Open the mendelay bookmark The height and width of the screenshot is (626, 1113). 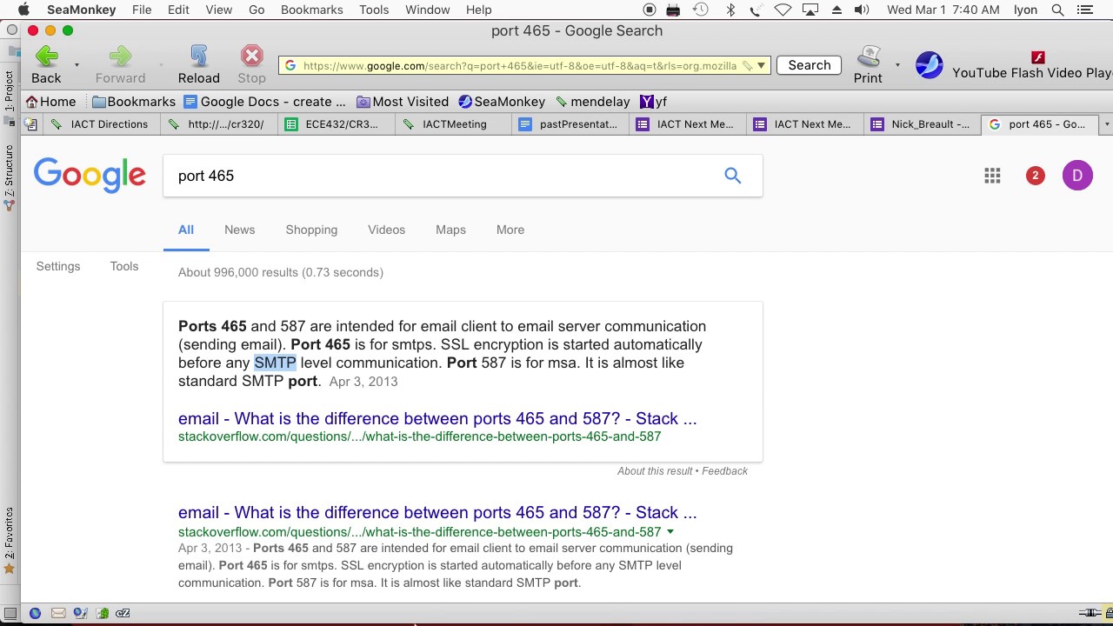592,102
